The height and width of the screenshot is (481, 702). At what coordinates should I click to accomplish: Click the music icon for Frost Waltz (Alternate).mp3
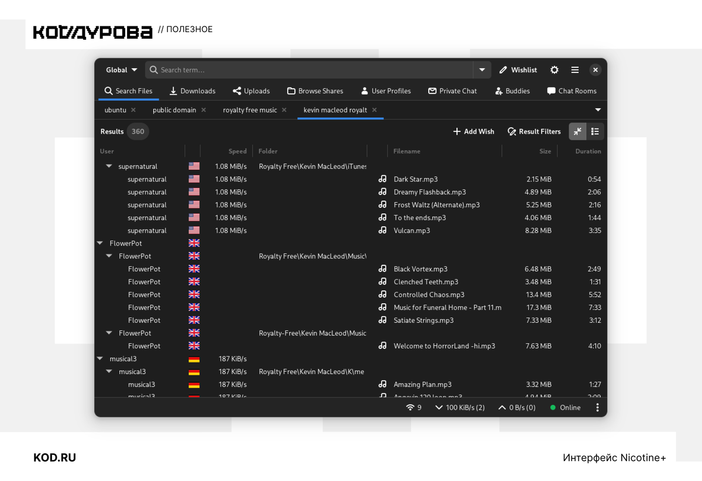click(x=383, y=205)
